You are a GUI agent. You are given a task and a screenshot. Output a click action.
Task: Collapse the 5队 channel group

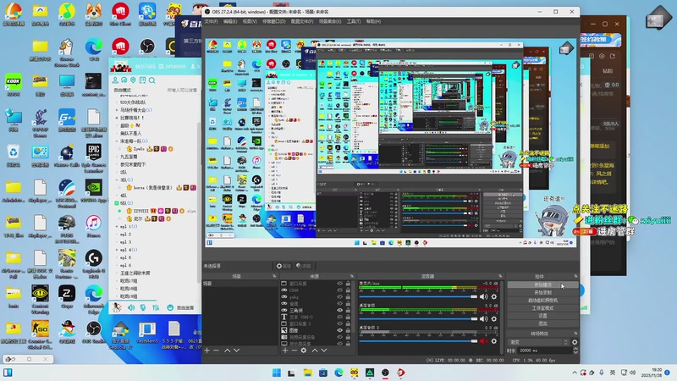pyautogui.click(x=117, y=203)
